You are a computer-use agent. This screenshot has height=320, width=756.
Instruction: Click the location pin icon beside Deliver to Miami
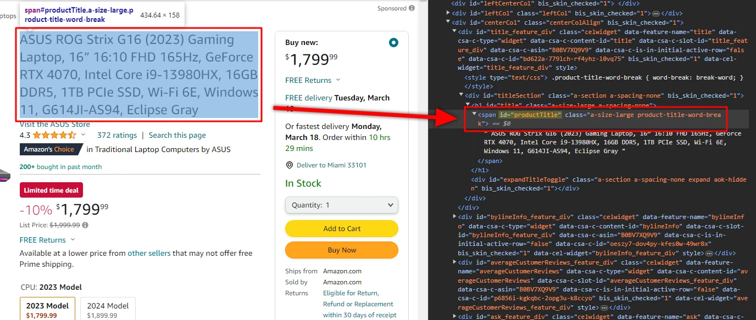coord(290,165)
